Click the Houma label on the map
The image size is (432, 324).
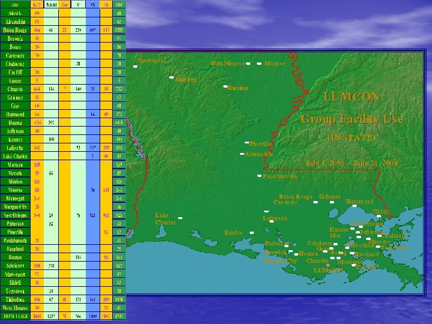[308, 253]
